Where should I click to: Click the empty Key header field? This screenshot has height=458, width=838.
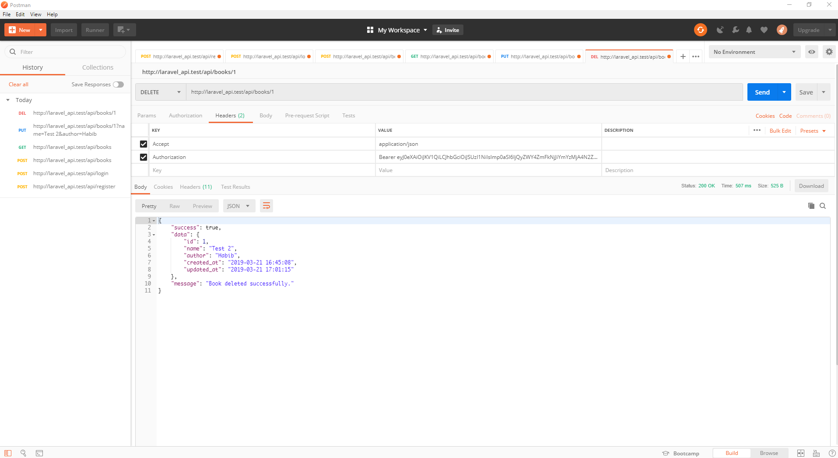pos(262,170)
